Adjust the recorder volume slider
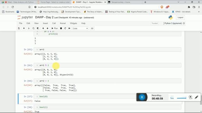This screenshot has width=202, height=113. [181, 98]
